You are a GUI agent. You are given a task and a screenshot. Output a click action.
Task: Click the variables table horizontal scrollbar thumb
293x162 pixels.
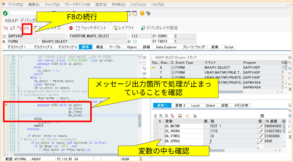click(x=217, y=150)
